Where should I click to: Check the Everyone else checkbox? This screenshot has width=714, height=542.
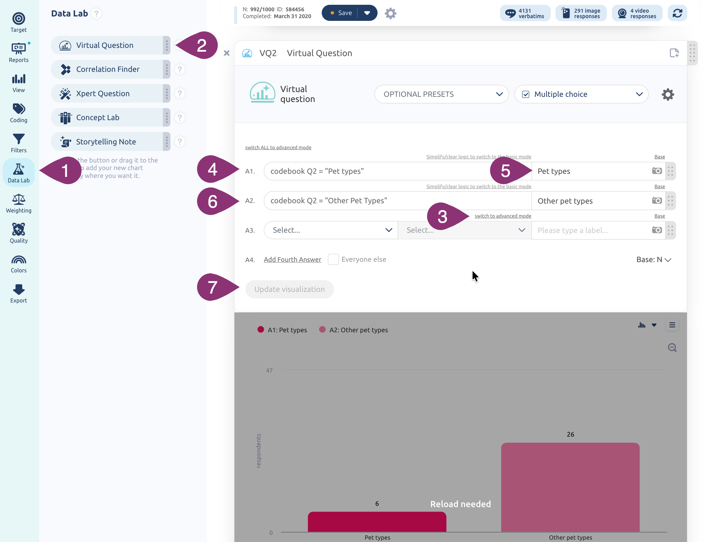333,259
